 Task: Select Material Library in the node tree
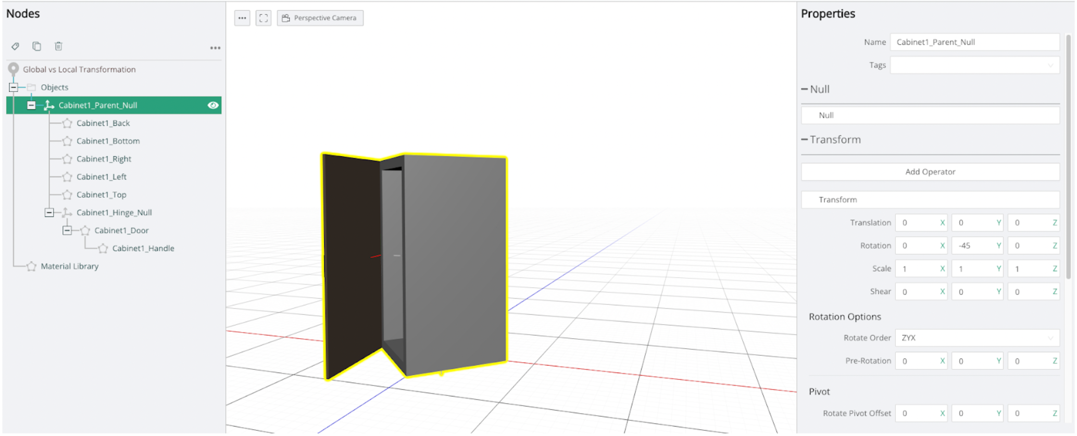pyautogui.click(x=69, y=266)
